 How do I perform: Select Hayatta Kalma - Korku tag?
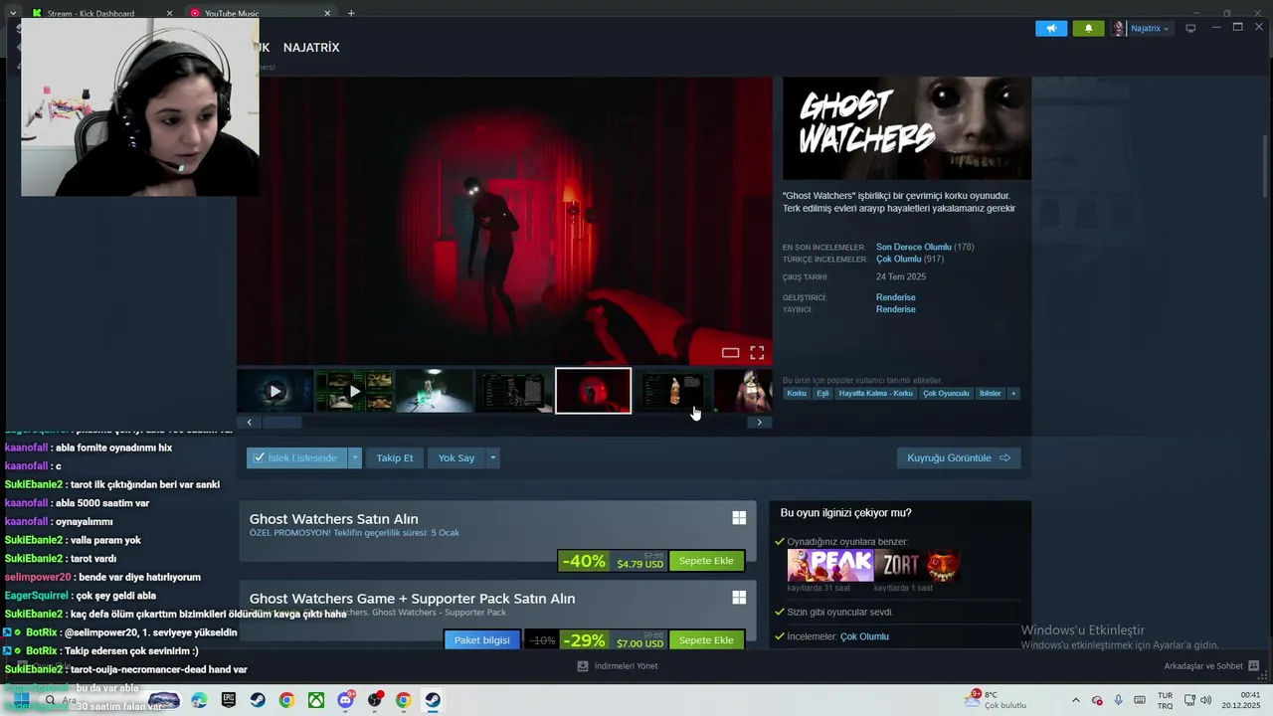(875, 394)
